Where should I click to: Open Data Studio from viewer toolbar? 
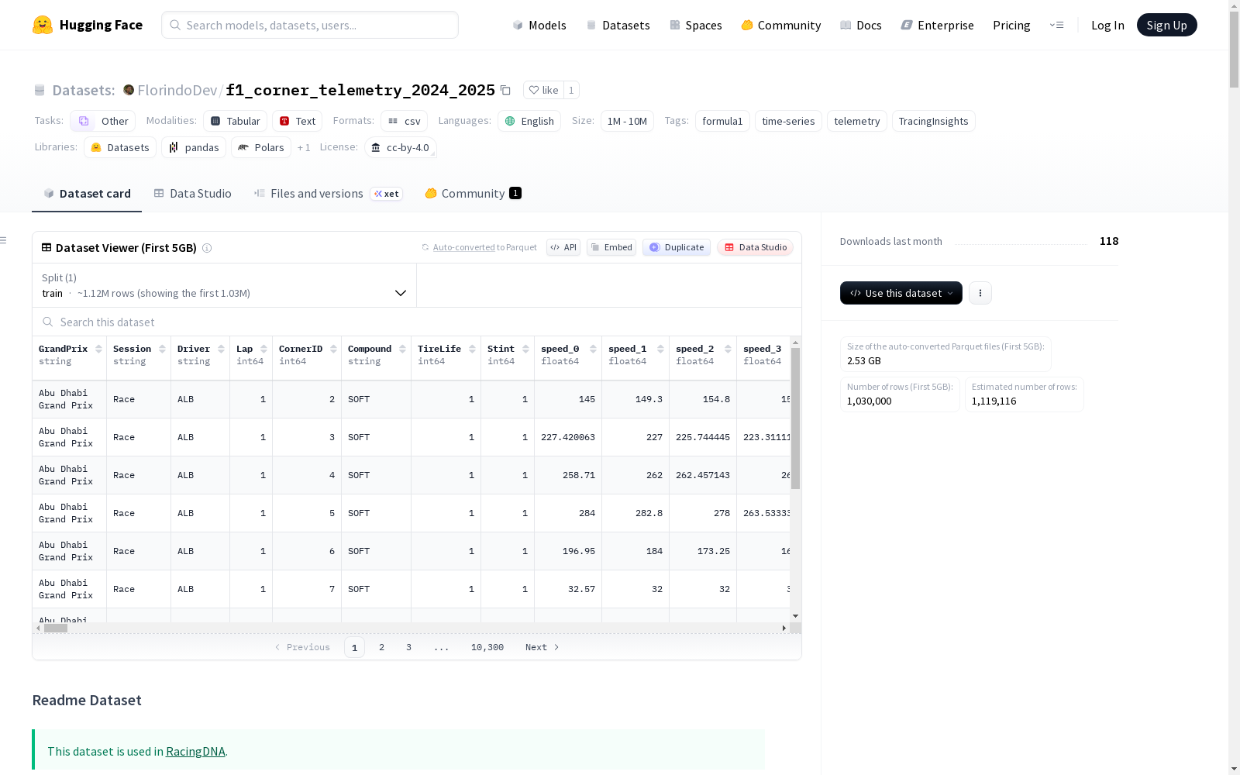(x=756, y=247)
